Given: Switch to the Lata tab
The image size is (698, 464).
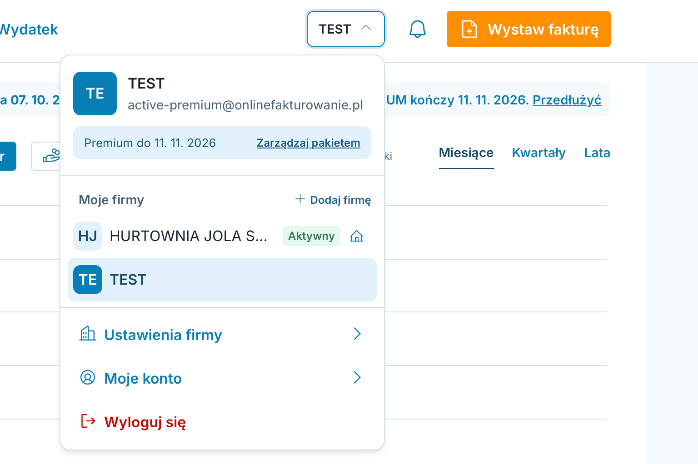Looking at the screenshot, I should pyautogui.click(x=597, y=153).
